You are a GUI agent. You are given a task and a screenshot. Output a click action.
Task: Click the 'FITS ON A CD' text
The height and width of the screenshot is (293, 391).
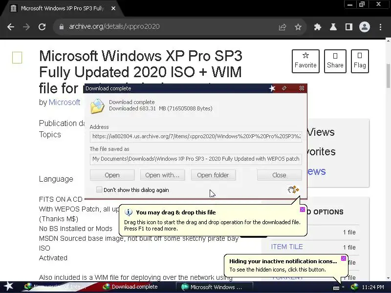point(61,199)
